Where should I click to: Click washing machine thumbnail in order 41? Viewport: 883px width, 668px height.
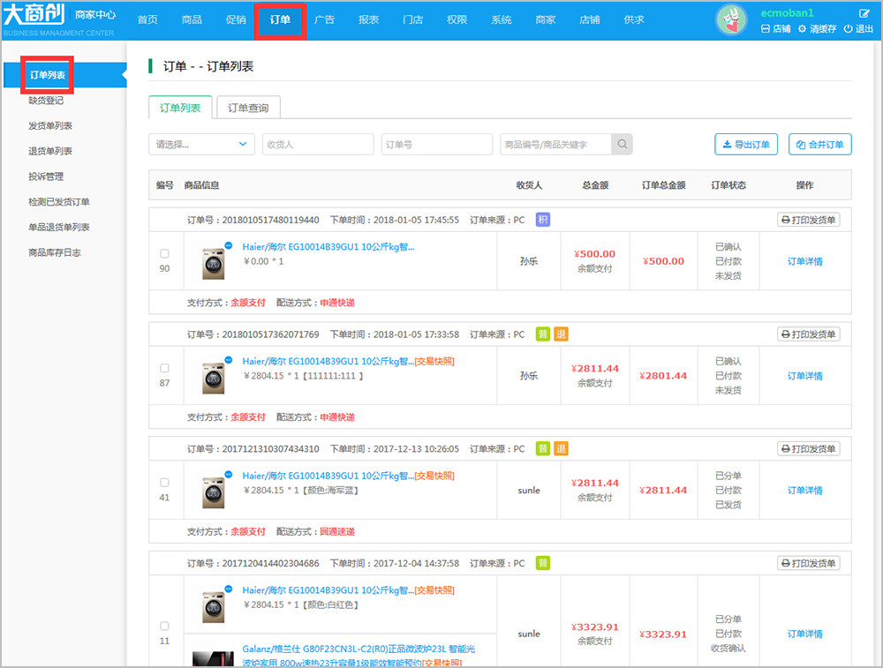click(214, 492)
